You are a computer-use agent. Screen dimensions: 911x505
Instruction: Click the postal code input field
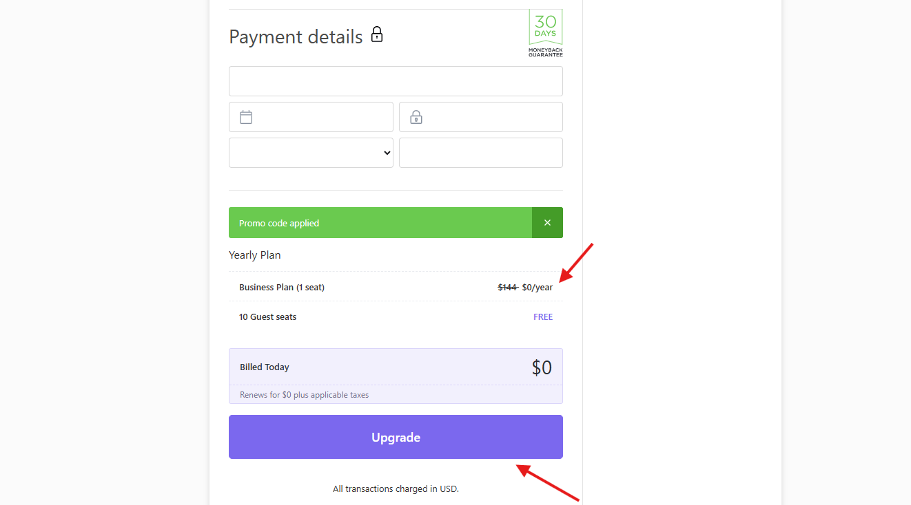tap(480, 152)
